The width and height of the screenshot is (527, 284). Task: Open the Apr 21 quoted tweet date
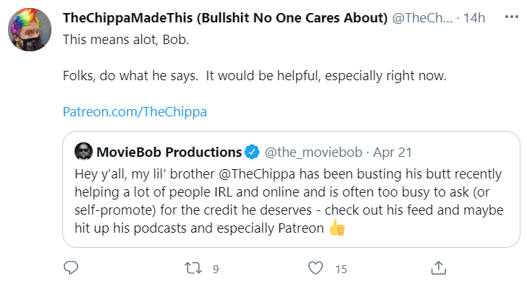click(392, 152)
